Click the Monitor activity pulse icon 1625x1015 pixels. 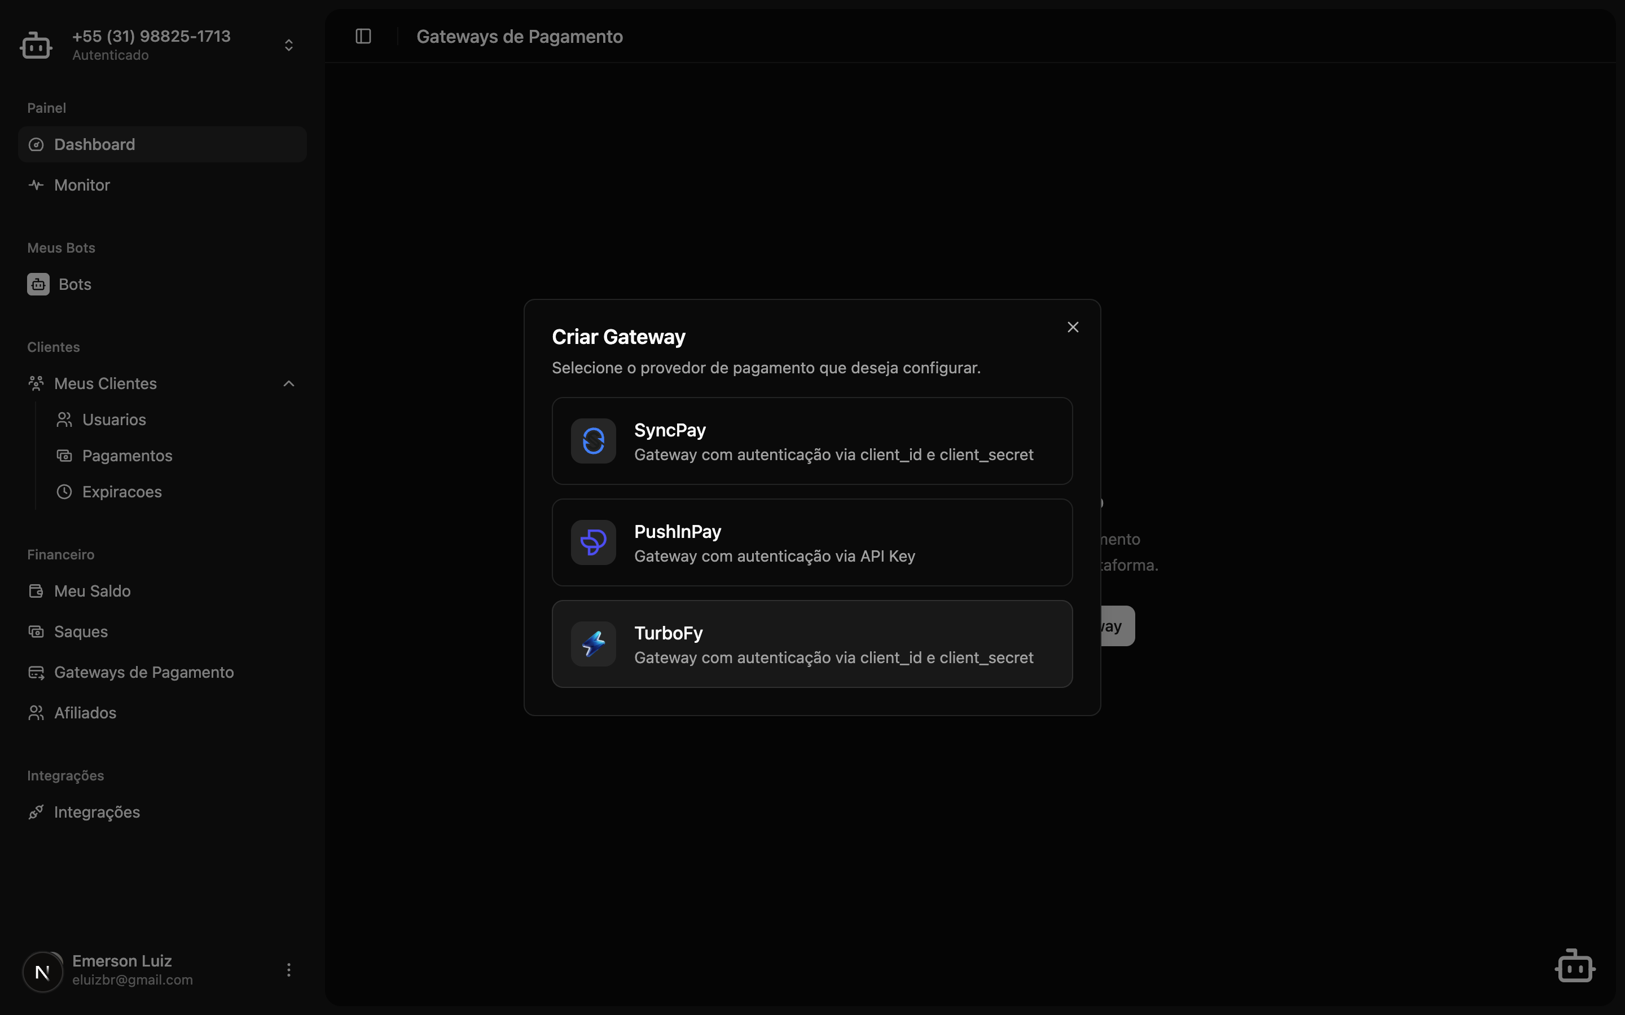point(36,184)
